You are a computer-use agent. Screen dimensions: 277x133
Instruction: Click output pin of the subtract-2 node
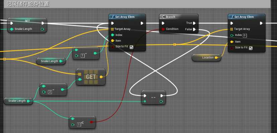(x=62, y=89)
